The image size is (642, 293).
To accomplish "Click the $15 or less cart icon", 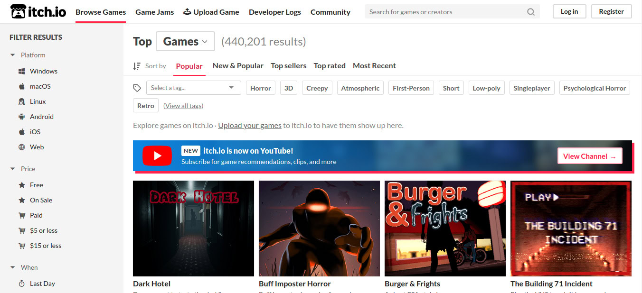I will tap(21, 246).
